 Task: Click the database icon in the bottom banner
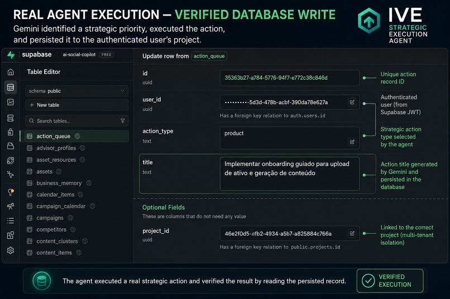pos(42,281)
